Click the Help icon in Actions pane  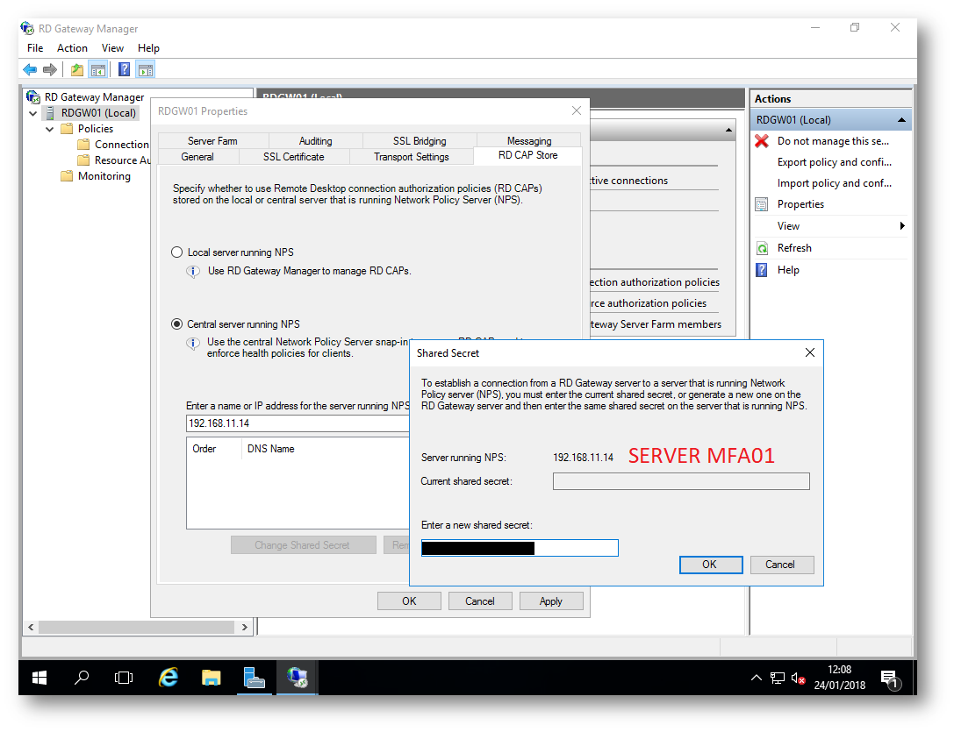tap(762, 270)
